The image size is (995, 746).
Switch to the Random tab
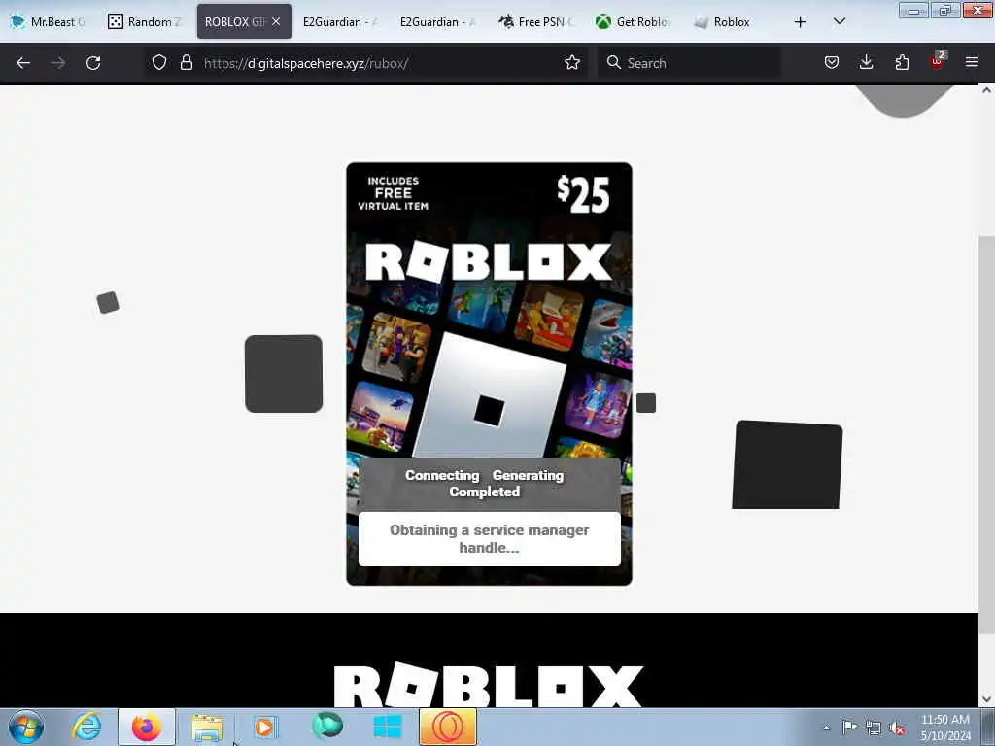(x=146, y=21)
